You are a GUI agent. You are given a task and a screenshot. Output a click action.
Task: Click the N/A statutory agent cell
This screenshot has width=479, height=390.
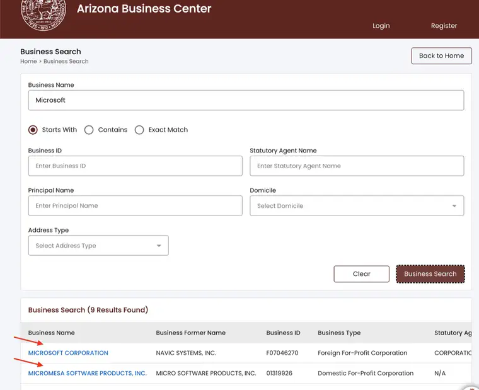(x=440, y=373)
